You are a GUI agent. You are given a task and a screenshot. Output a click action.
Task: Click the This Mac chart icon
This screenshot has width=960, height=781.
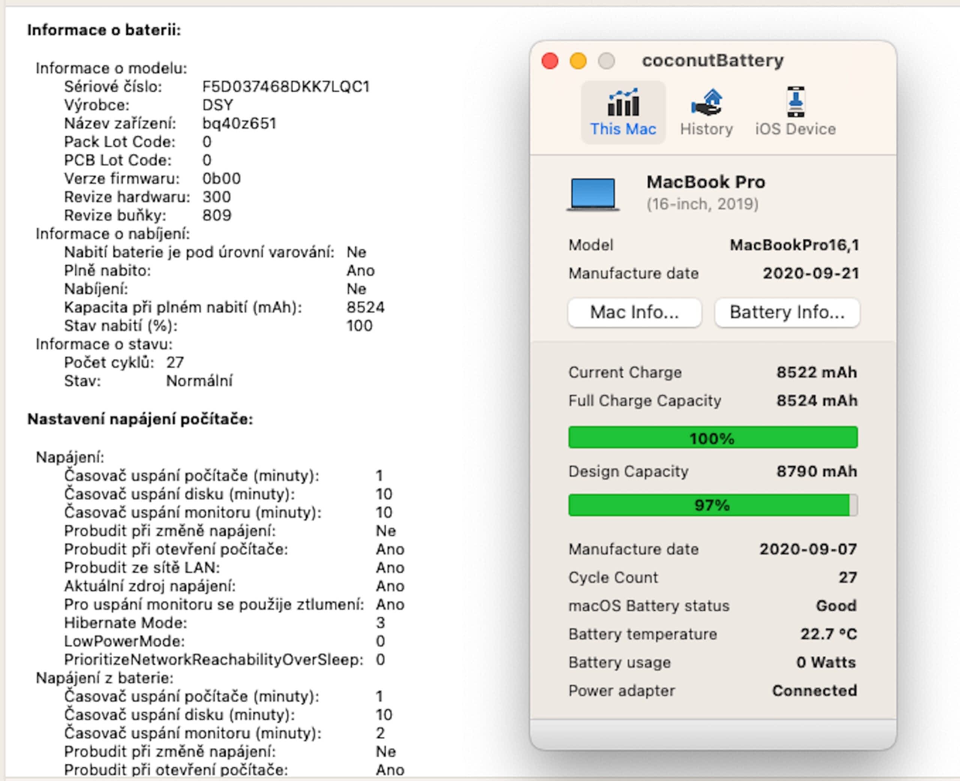point(623,102)
